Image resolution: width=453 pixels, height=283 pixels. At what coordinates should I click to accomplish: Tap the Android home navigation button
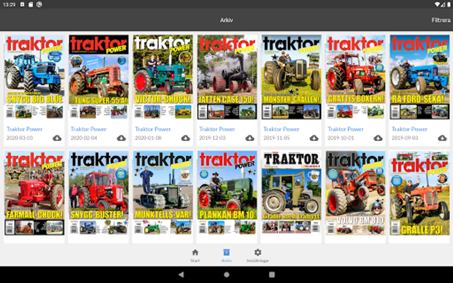(226, 275)
